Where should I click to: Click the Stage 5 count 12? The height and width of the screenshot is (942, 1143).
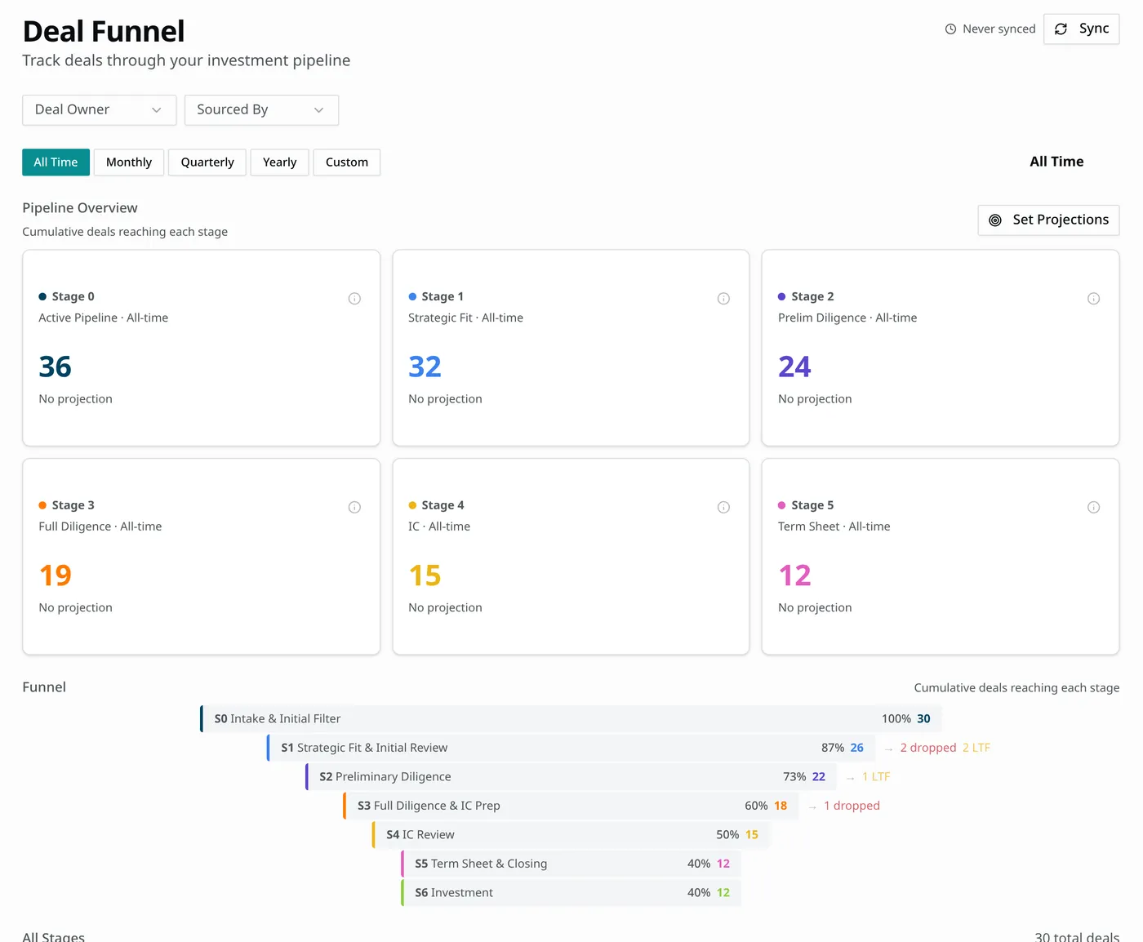794,576
